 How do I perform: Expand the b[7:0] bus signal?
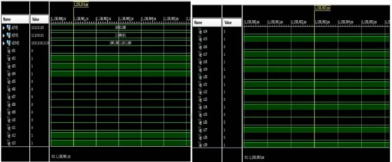[x=4, y=35]
